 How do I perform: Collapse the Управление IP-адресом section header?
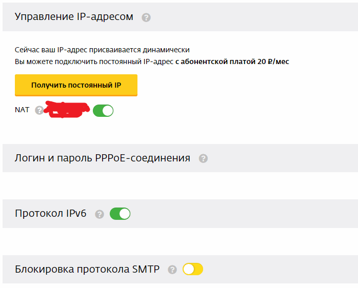(74, 17)
